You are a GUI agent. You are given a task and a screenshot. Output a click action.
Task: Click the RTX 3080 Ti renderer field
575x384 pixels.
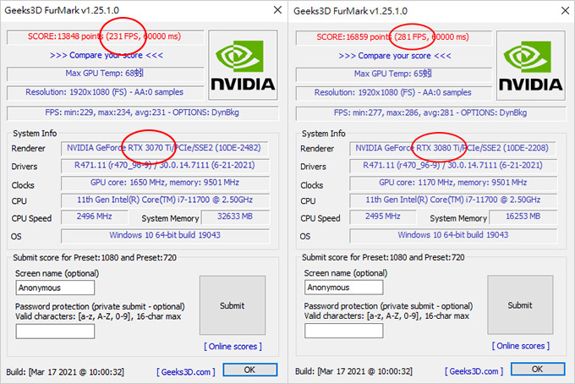pos(453,148)
